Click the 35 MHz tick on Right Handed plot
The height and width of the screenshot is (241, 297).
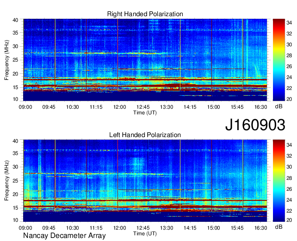tap(16, 33)
